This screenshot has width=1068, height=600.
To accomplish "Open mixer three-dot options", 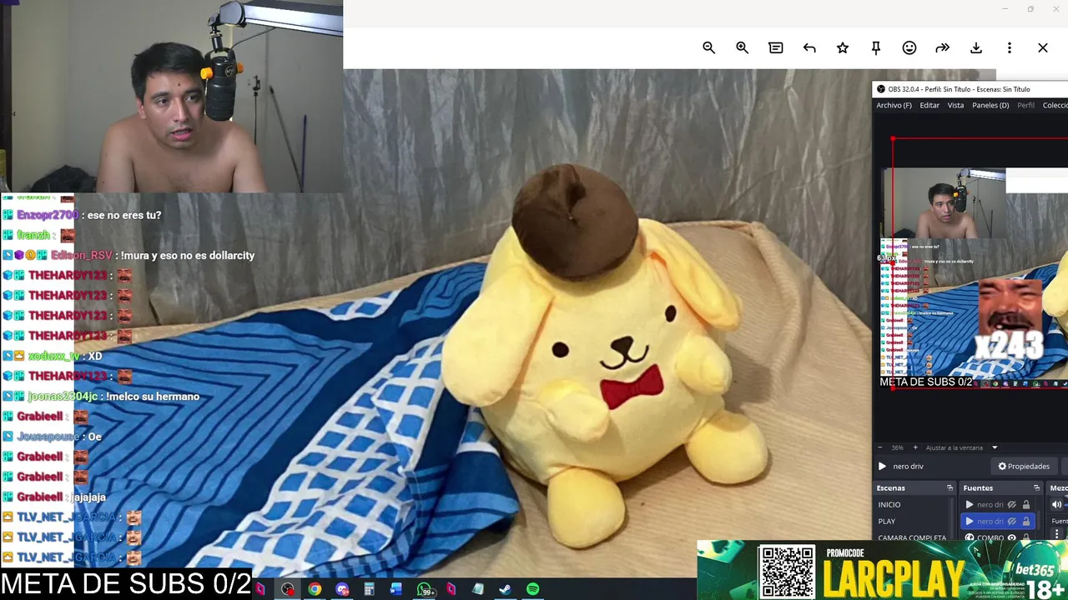I will [x=1056, y=533].
